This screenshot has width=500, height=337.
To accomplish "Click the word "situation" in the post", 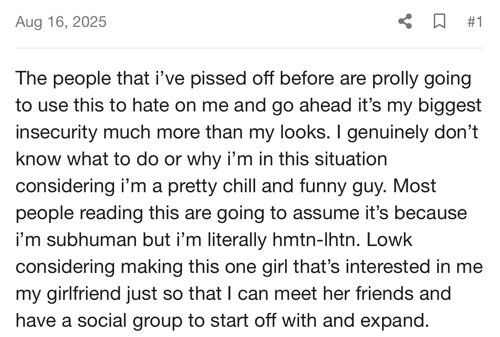I will point(351,159).
